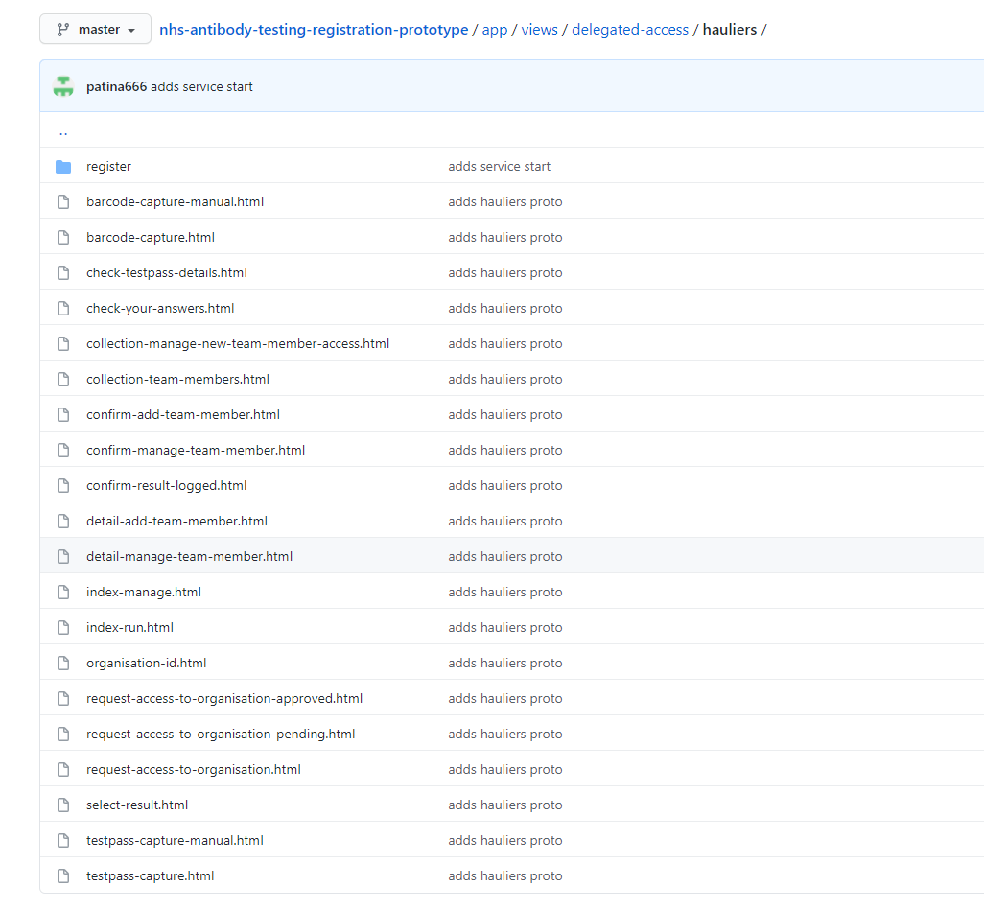Image resolution: width=984 pixels, height=910 pixels.
Task: Click file icon for confirm-manage-team-member.html
Action: (x=63, y=450)
